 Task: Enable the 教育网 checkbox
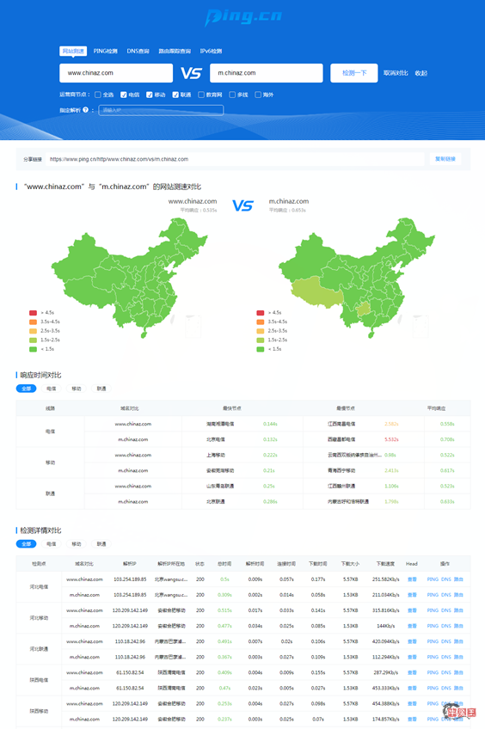pyautogui.click(x=201, y=95)
